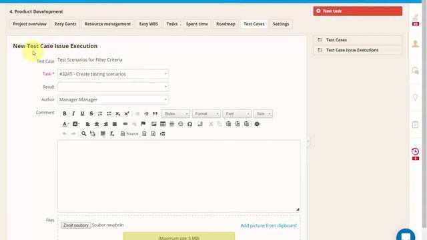This screenshot has width=427, height=240.
Task: Insert a block quote
Action: [x=155, y=113]
